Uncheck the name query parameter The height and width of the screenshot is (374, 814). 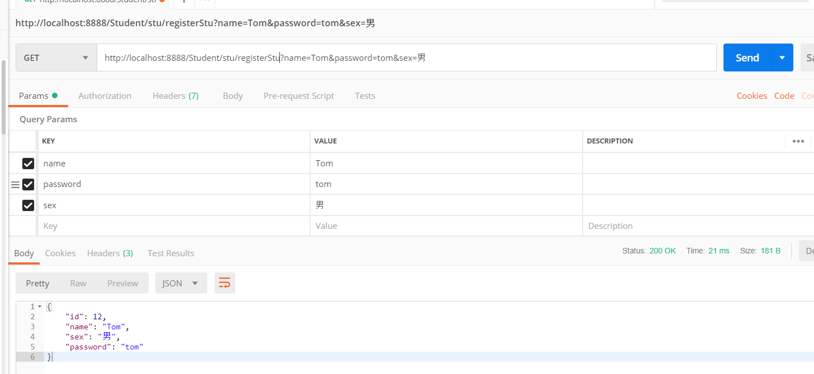click(x=28, y=163)
